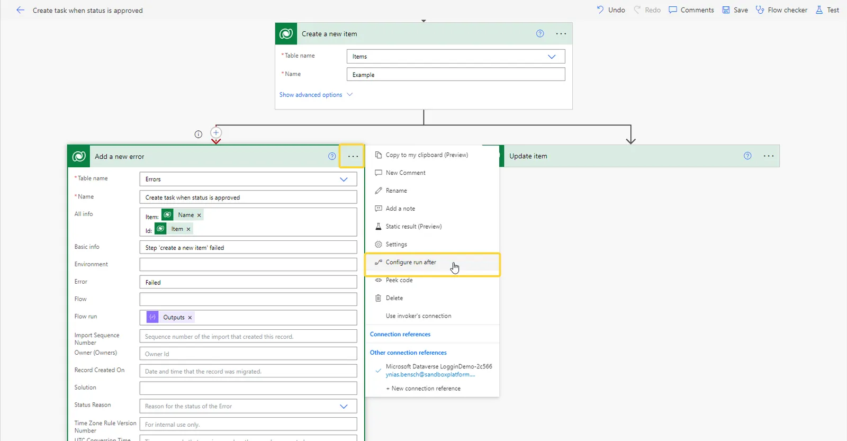Click Undo in the top toolbar
This screenshot has width=847, height=441.
click(x=611, y=10)
